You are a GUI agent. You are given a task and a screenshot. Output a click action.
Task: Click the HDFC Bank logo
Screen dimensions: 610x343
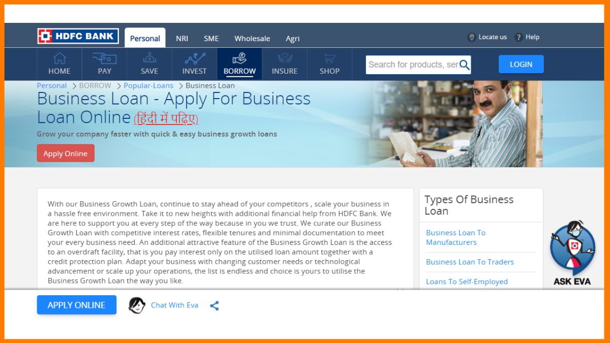click(x=78, y=36)
